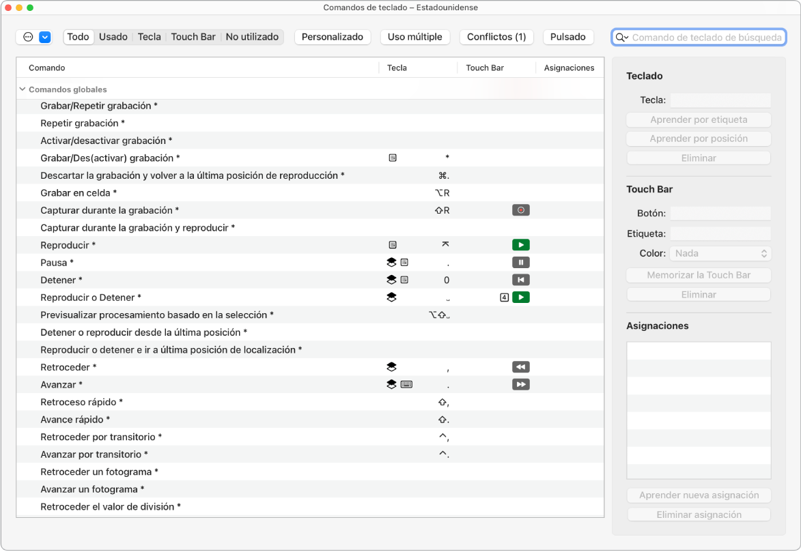The width and height of the screenshot is (801, 552).
Task: Show Conflictos (1) commands
Action: [x=496, y=37]
